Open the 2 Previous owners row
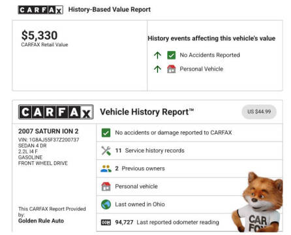 click(189, 168)
